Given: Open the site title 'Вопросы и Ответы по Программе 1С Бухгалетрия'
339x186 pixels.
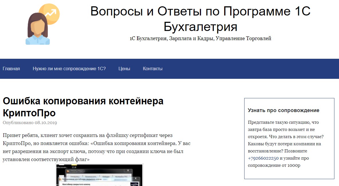Looking at the screenshot, I should click(200, 19).
